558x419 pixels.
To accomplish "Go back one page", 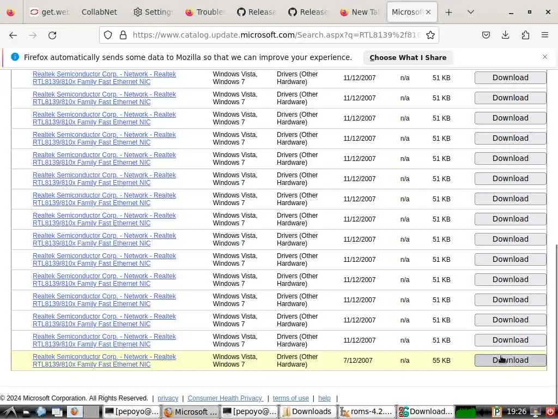I will [x=13, y=35].
